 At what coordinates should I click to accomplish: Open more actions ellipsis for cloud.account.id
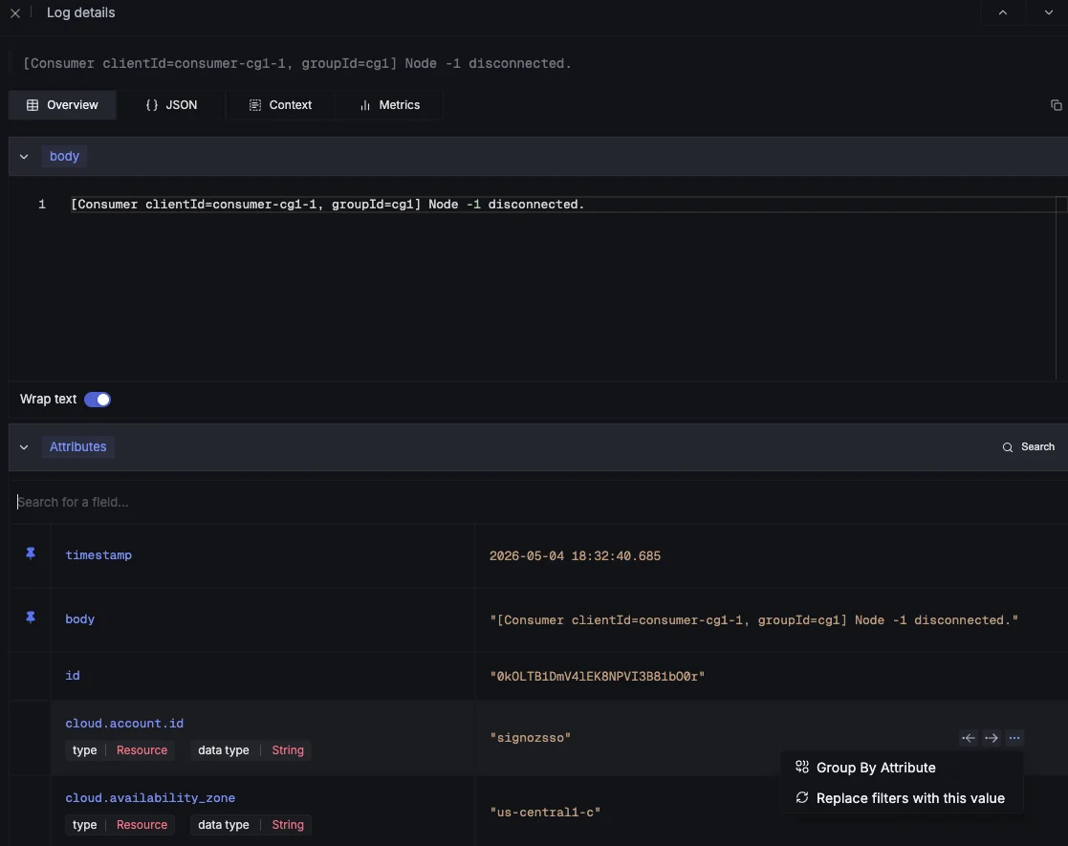click(1014, 738)
